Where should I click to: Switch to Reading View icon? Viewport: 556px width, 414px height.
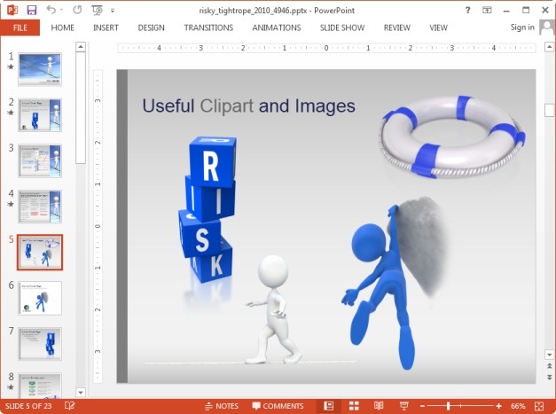coord(379,406)
